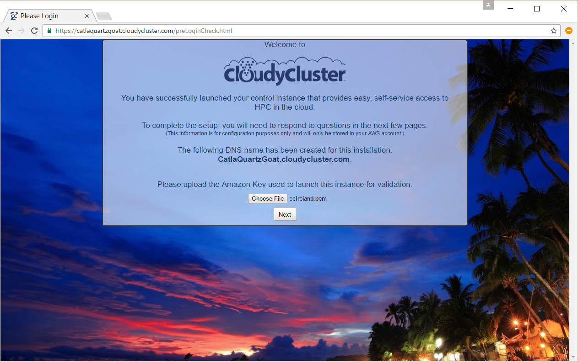Image resolution: width=578 pixels, height=362 pixels.
Task: Click the ccIreland.pem file name text
Action: point(308,198)
